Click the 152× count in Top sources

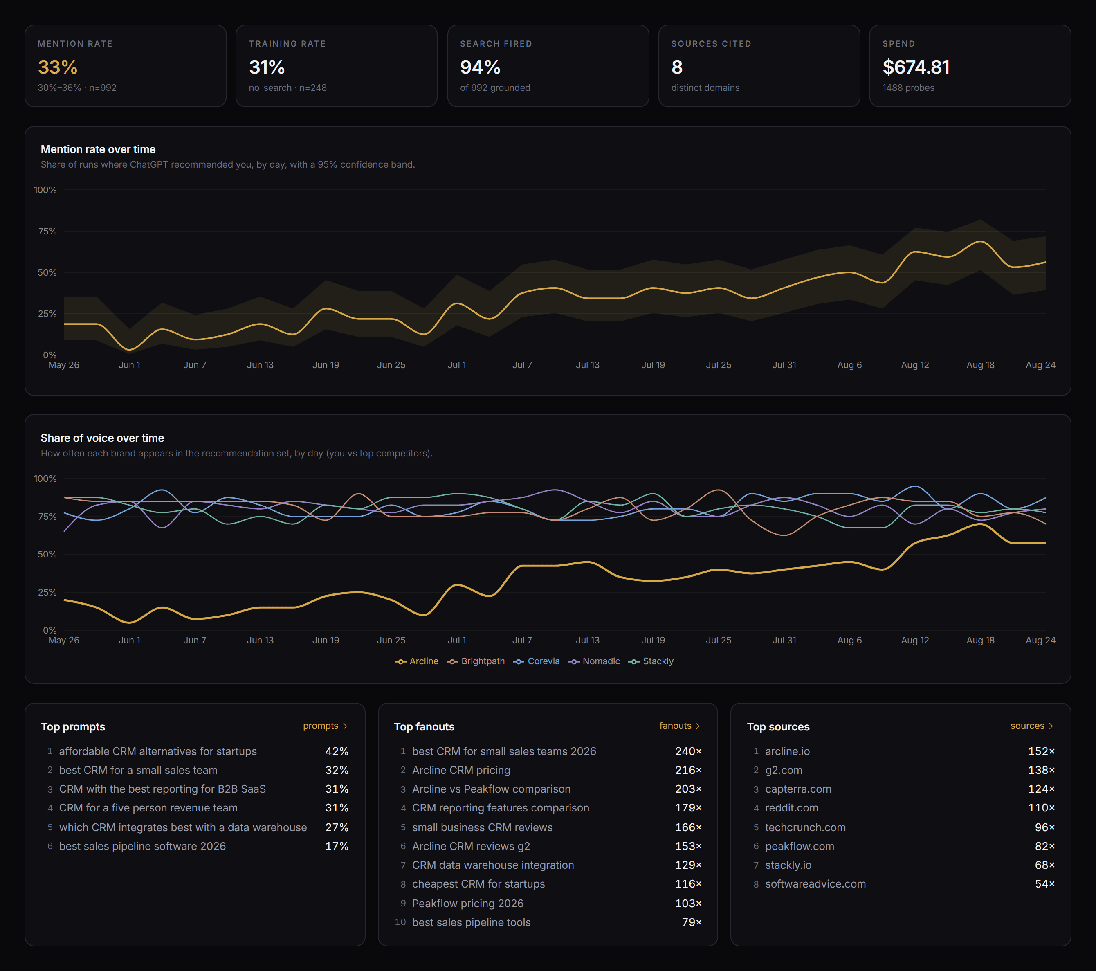[x=1041, y=751]
